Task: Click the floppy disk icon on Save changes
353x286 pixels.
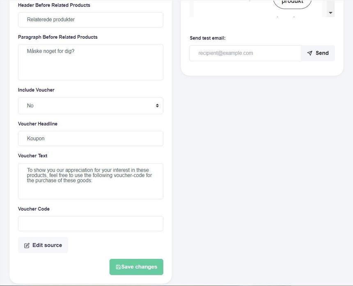Action: (x=118, y=267)
